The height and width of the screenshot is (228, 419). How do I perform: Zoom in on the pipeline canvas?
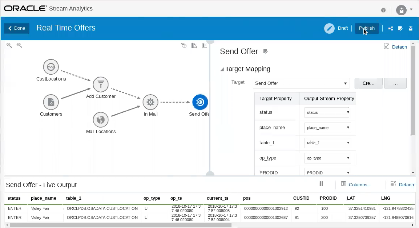(9, 45)
